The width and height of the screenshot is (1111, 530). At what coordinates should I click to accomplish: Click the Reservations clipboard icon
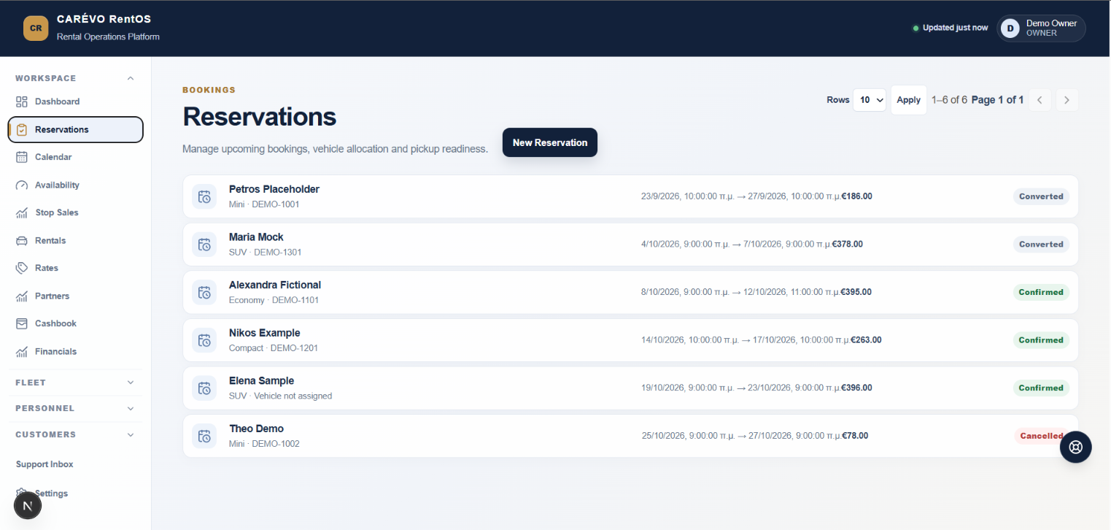coord(22,129)
